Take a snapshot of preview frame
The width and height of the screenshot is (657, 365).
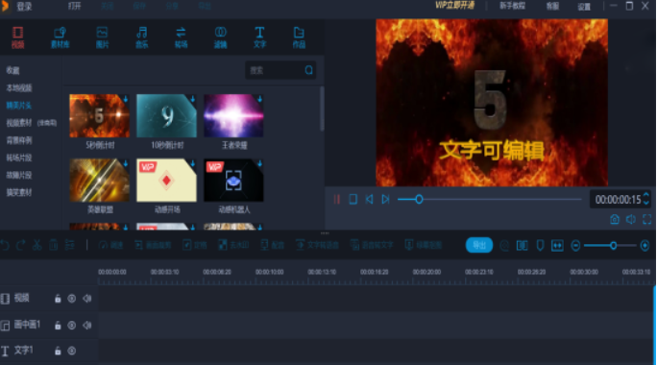click(615, 219)
